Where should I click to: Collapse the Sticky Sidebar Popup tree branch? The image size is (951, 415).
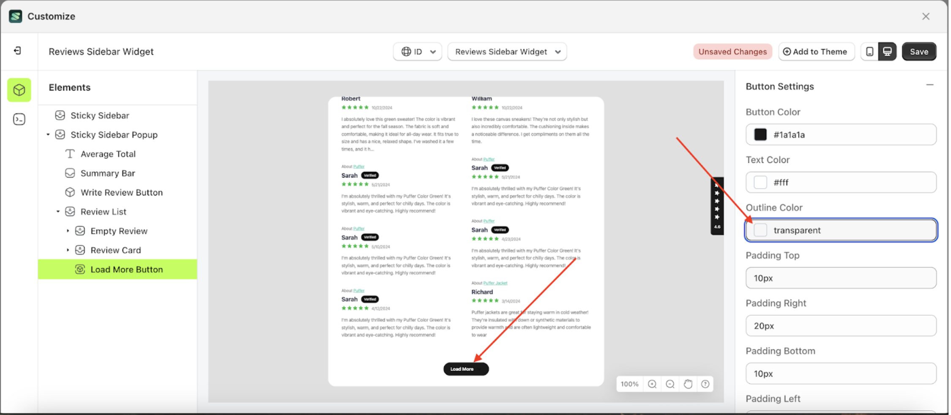coord(48,134)
